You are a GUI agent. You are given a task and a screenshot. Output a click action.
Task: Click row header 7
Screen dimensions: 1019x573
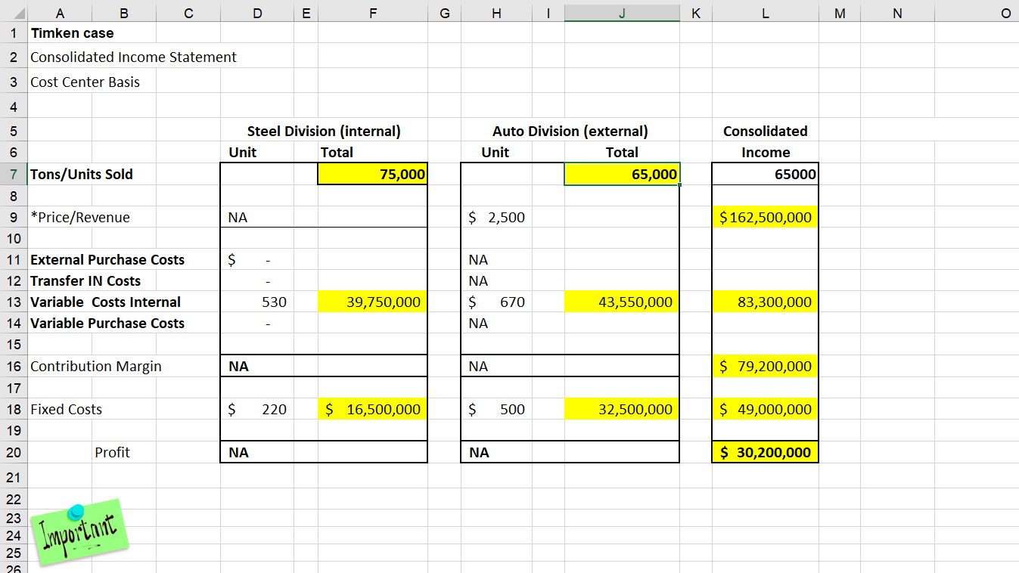[x=13, y=174]
